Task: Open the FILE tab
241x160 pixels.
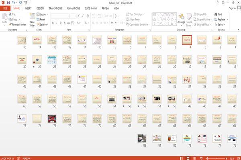Action: pos(5,8)
